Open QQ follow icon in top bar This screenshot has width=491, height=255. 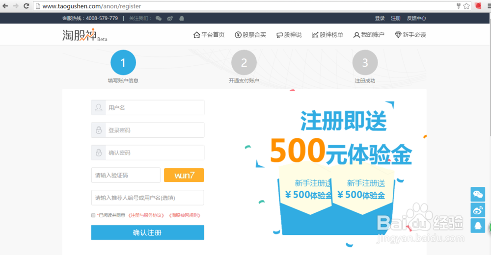(182, 19)
